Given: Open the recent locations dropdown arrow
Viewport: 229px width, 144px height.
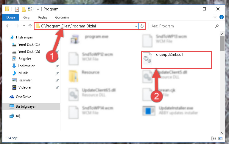Looking at the screenshot, I should (24, 26).
